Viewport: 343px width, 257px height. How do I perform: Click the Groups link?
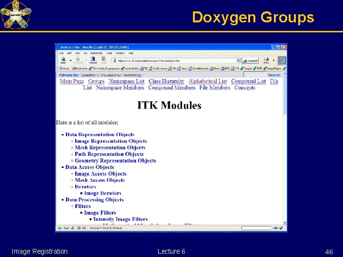[x=96, y=81]
